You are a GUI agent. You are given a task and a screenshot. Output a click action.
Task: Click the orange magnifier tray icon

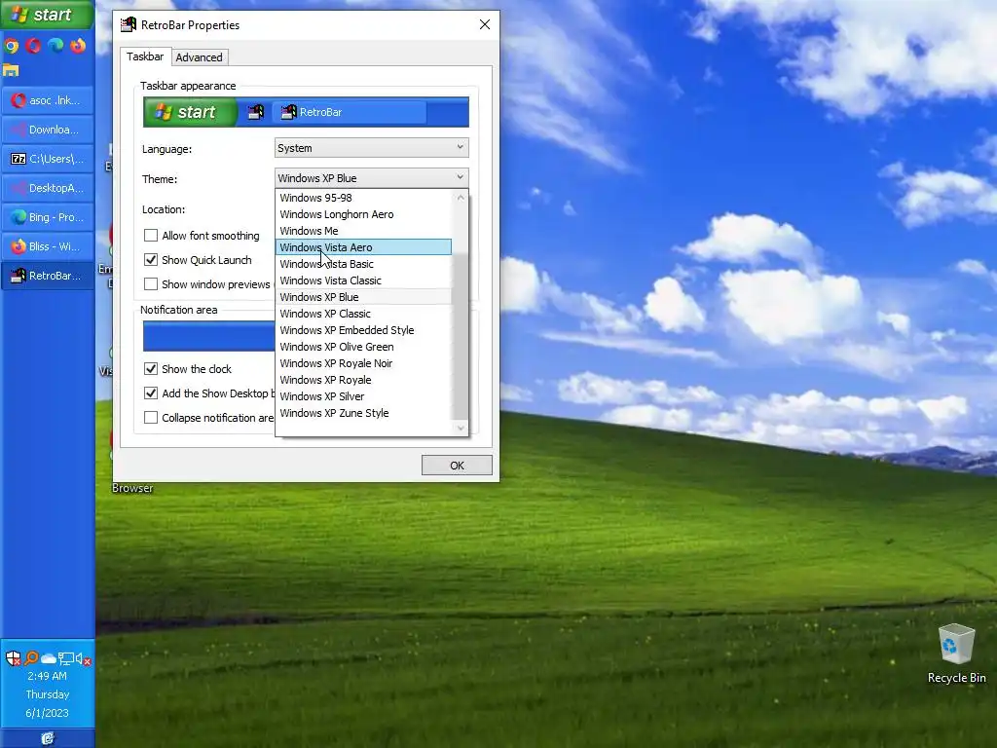point(31,657)
